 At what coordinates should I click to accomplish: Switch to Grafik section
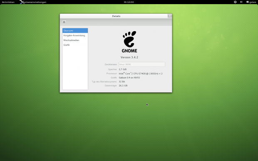pyautogui.click(x=75, y=45)
